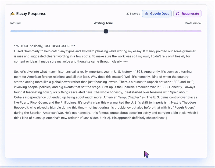
Task: Click the Essay Response title
Action: 31,14
